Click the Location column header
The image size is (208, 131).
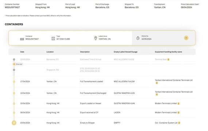50,52
